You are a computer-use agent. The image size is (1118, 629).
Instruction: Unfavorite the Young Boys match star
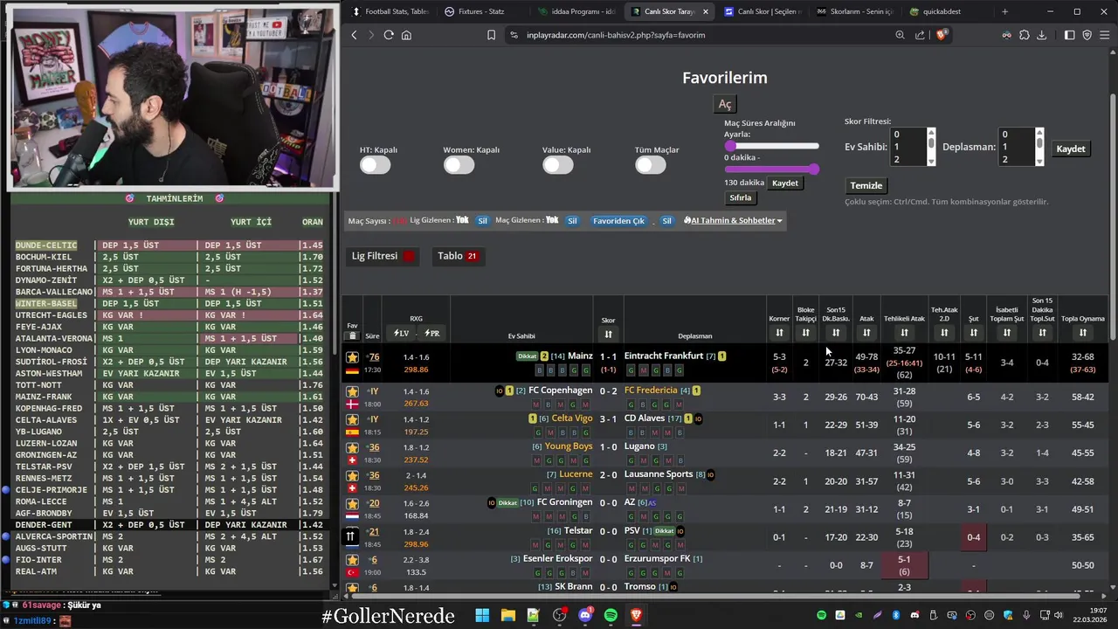pos(352,447)
